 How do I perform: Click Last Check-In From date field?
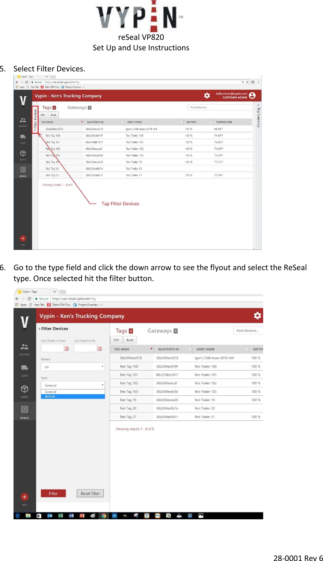coord(52,348)
